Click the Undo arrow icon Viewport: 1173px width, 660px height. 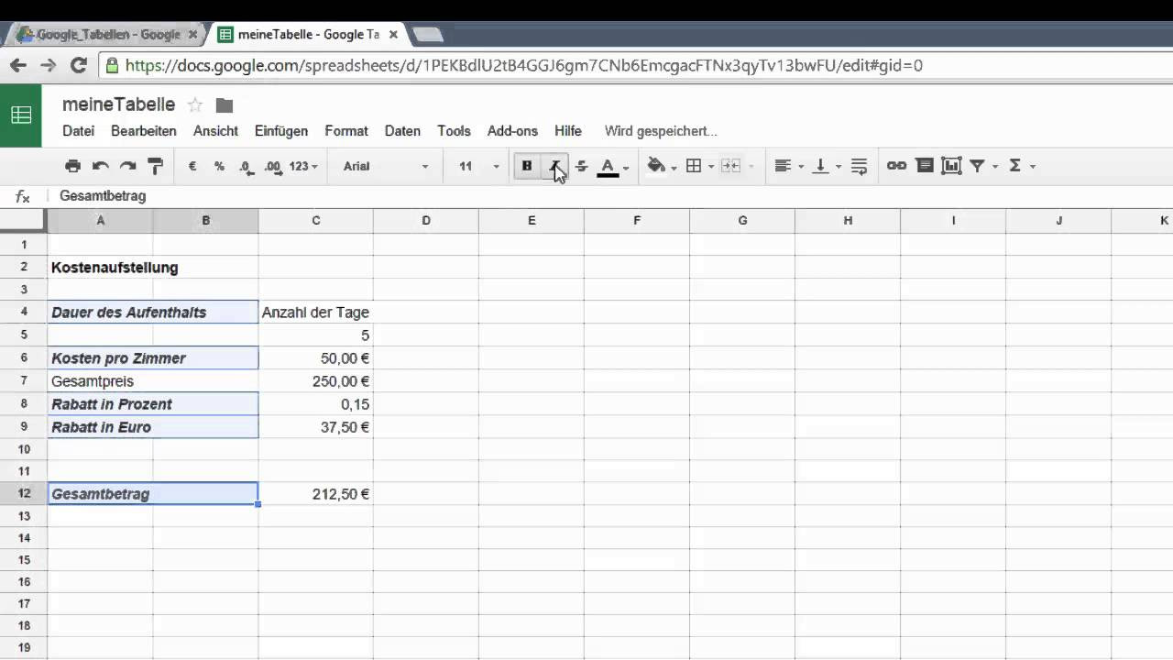pyautogui.click(x=101, y=166)
